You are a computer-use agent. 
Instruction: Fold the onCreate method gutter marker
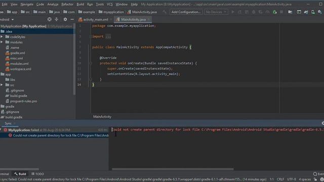pos(91,63)
